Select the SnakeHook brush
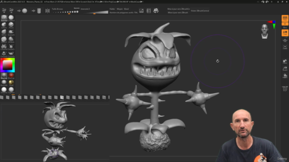 11,32
